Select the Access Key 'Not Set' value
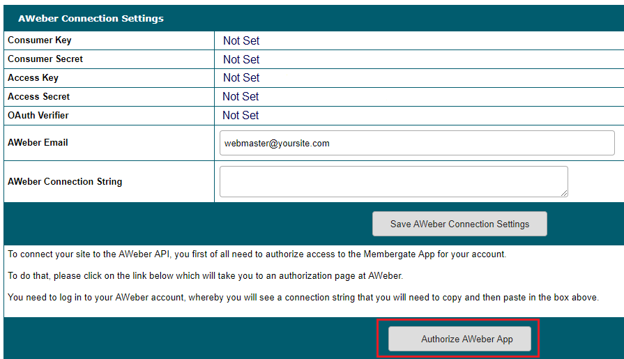624x359 pixels. (241, 78)
